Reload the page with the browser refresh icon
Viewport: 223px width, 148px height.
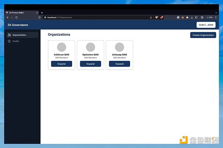[16, 17]
